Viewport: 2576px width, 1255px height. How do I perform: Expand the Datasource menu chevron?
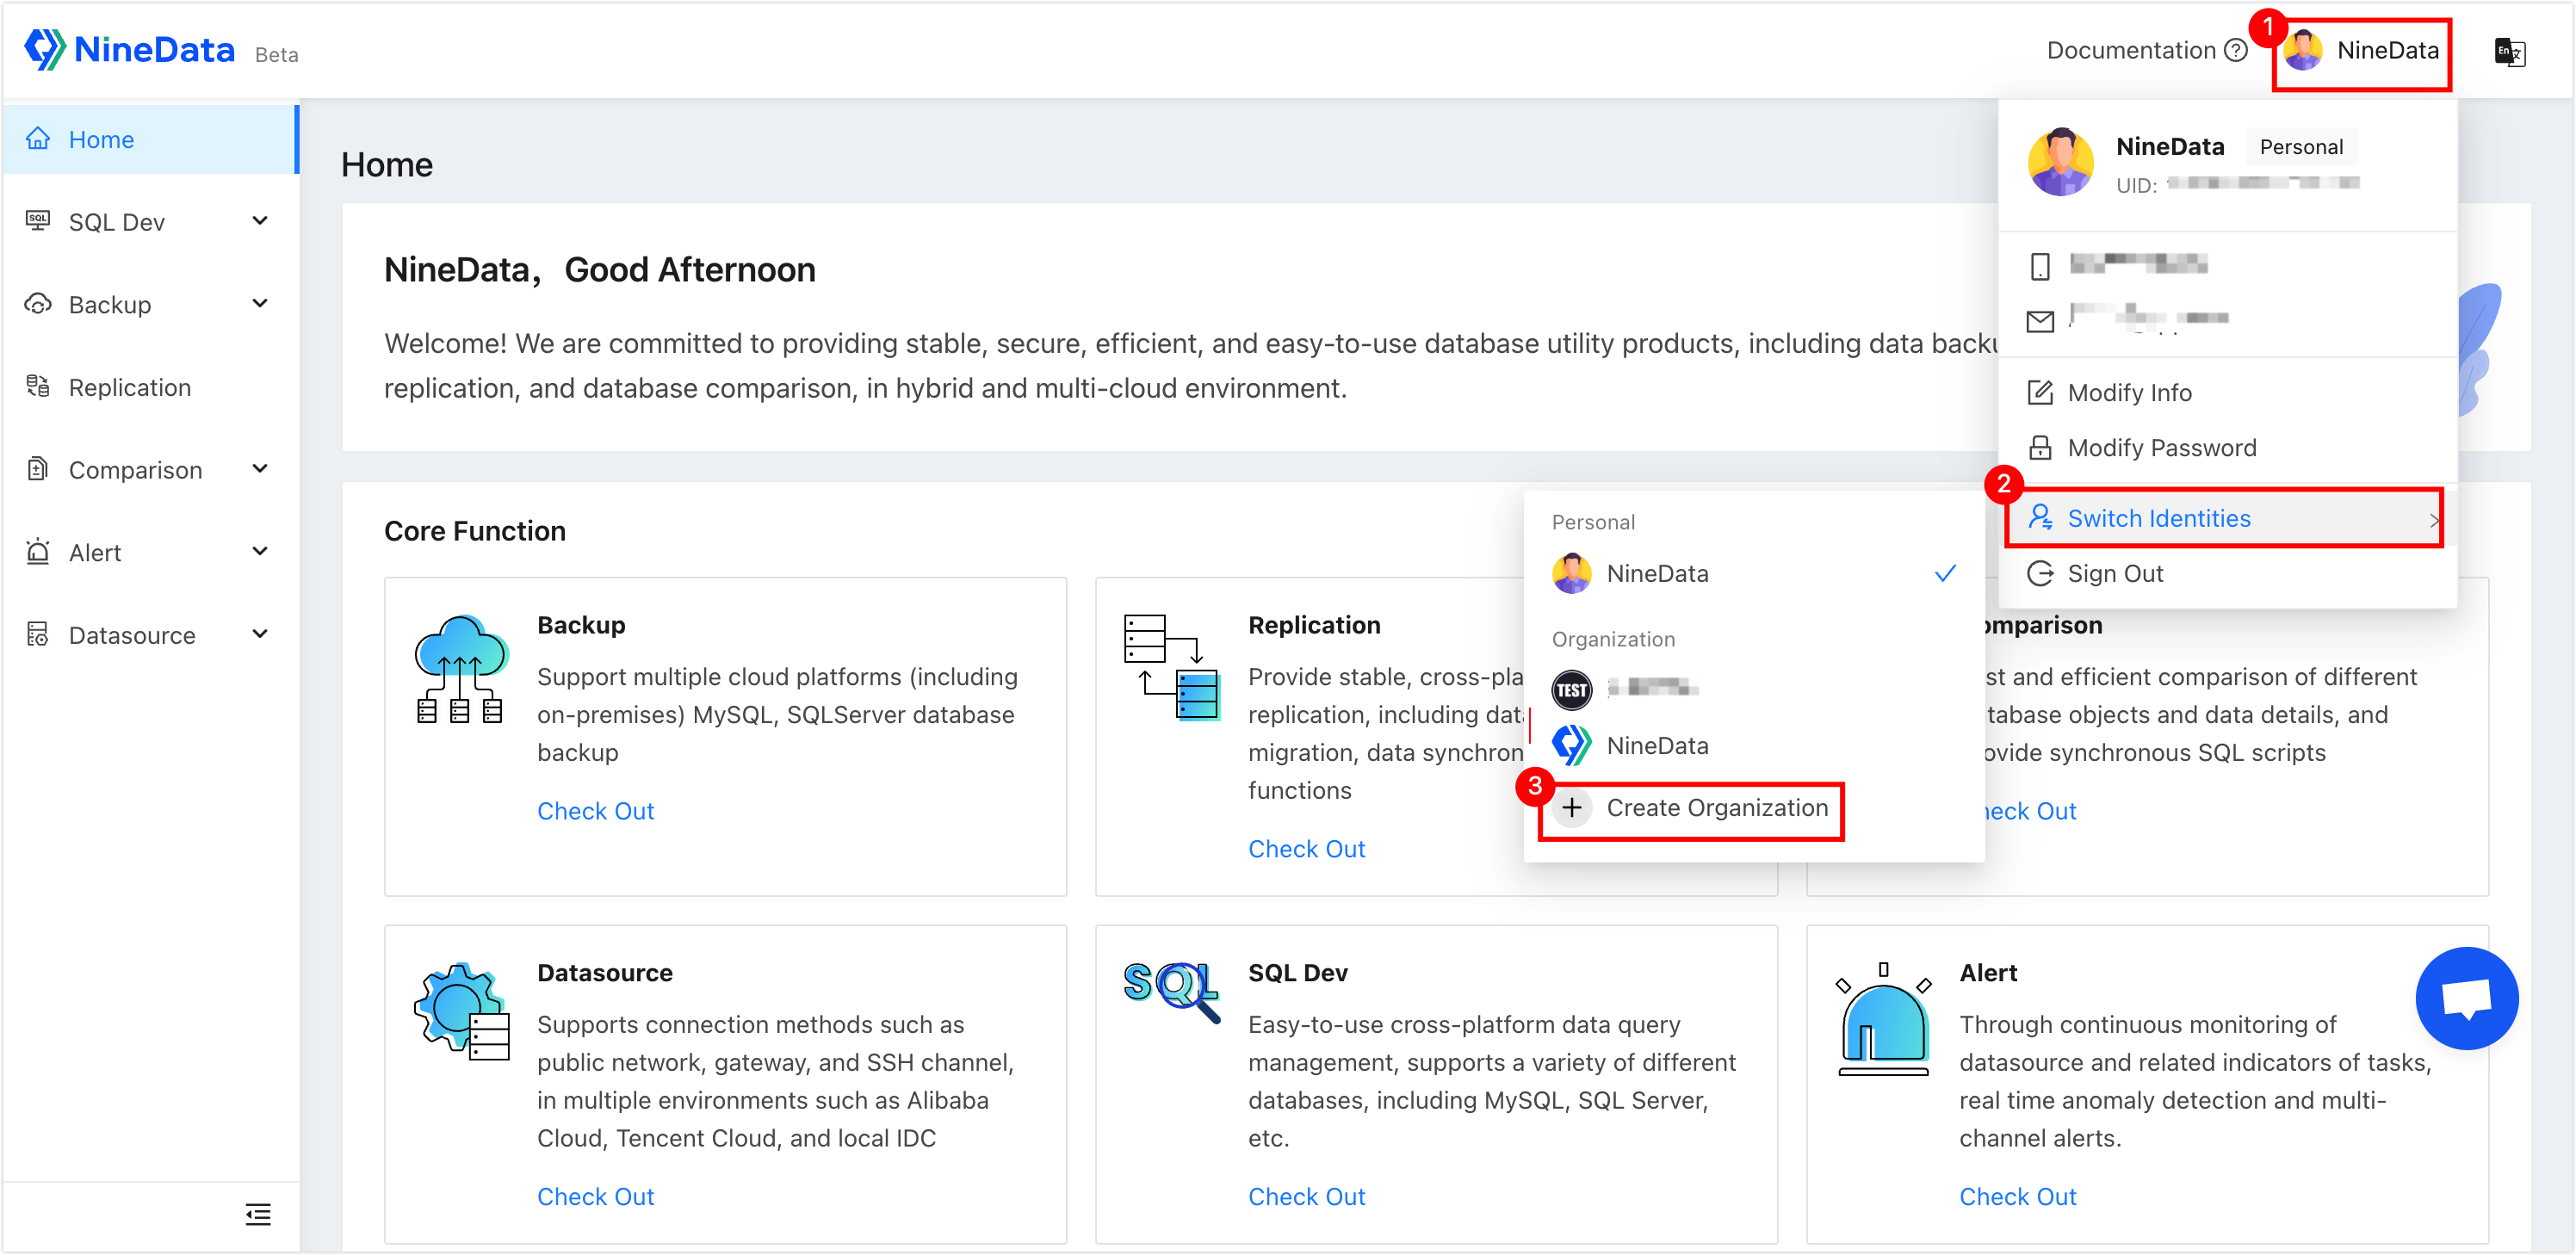pyautogui.click(x=260, y=635)
